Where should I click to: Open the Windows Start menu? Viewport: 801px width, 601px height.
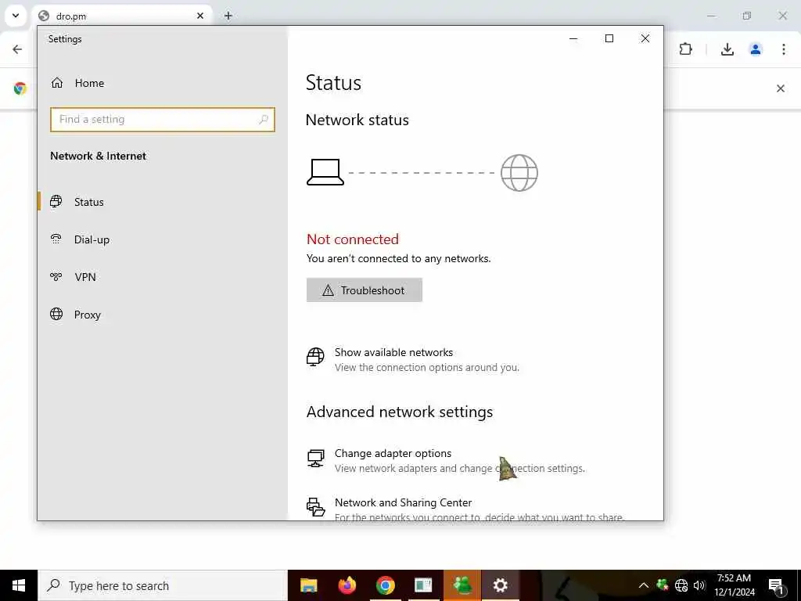point(19,585)
